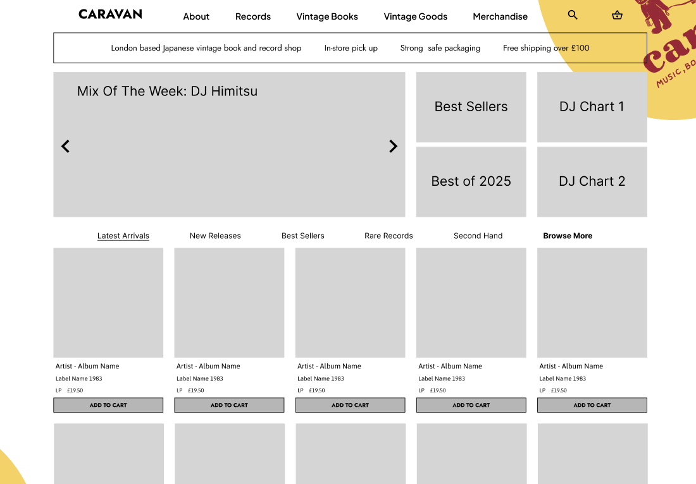Screen dimensions: 696x484
Task: Select the Second Hand tab
Action: click(478, 236)
